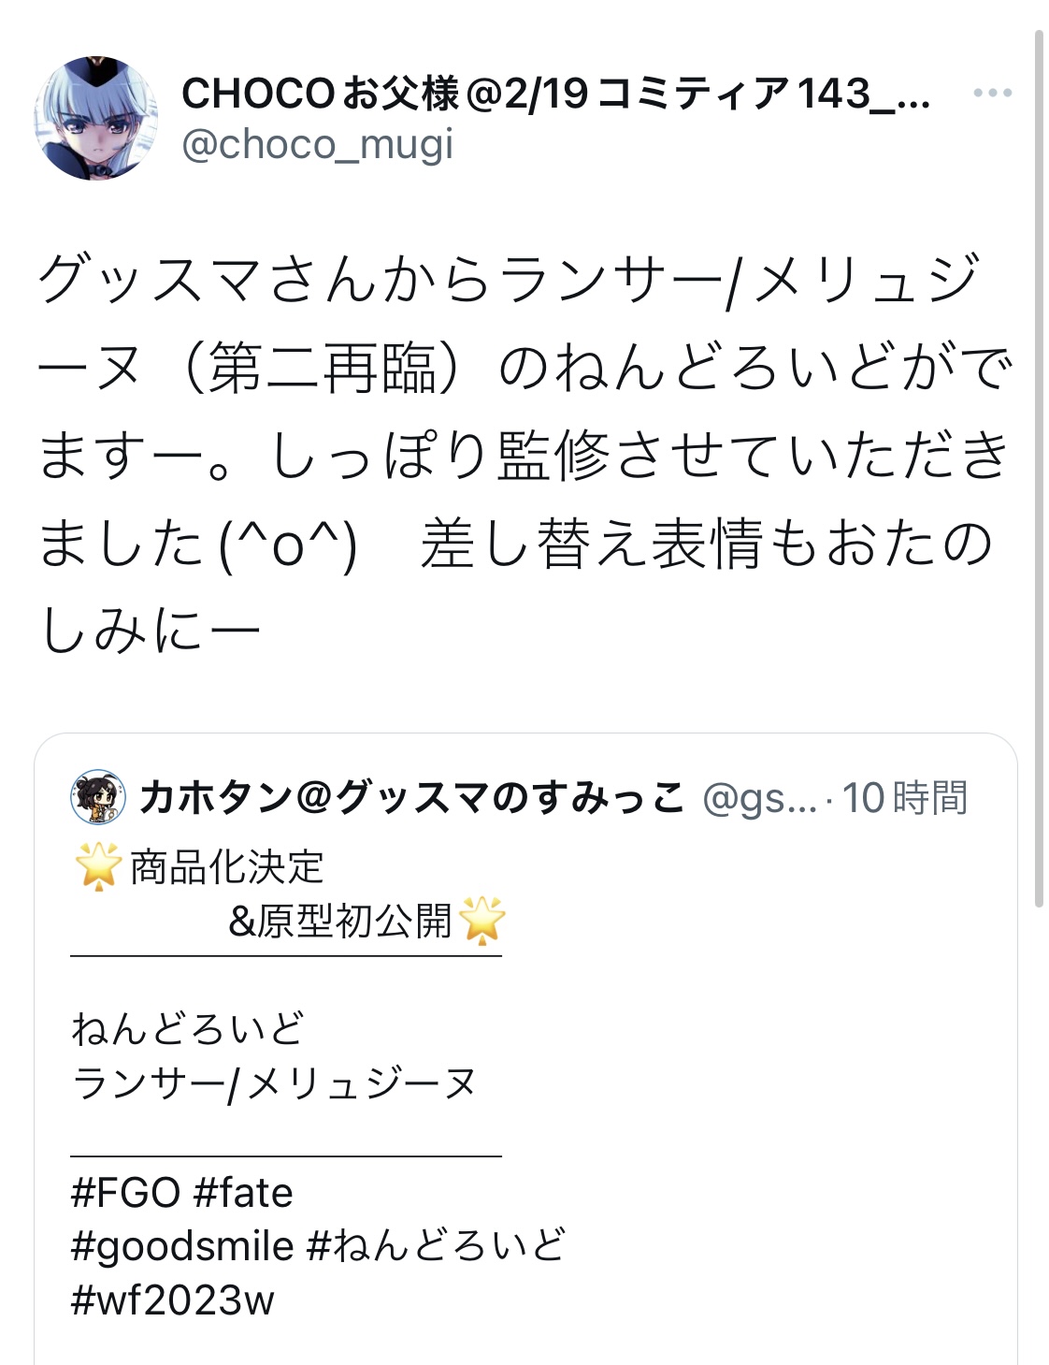Open カホタン@グッスマのすみっこ profile name
1049x1365 pixels.
click(x=411, y=798)
